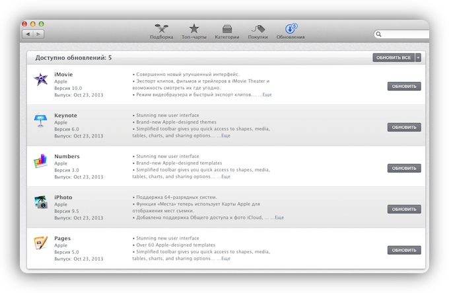
Task: Expand Pages notes via Еще link
Action: 226,259
